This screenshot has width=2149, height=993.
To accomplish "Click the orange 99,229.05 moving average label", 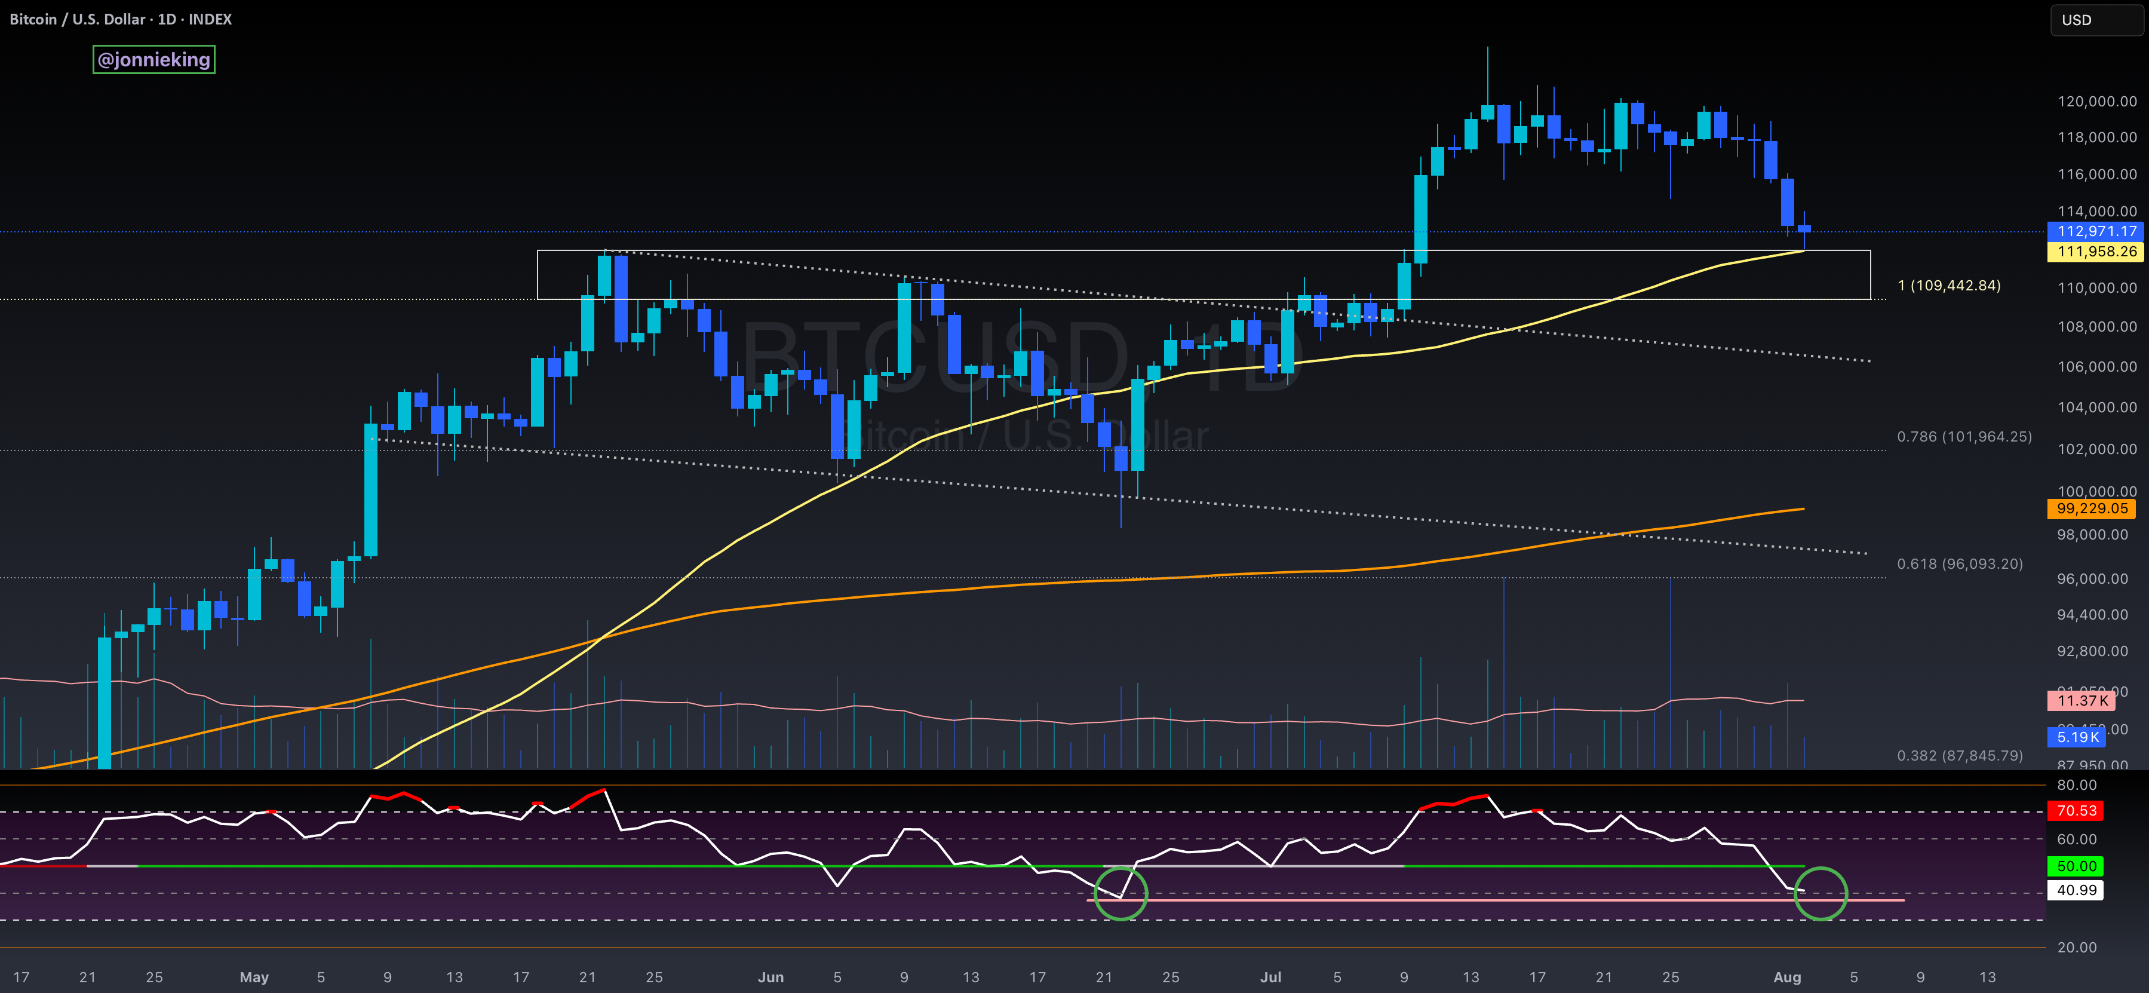I will tap(2092, 508).
